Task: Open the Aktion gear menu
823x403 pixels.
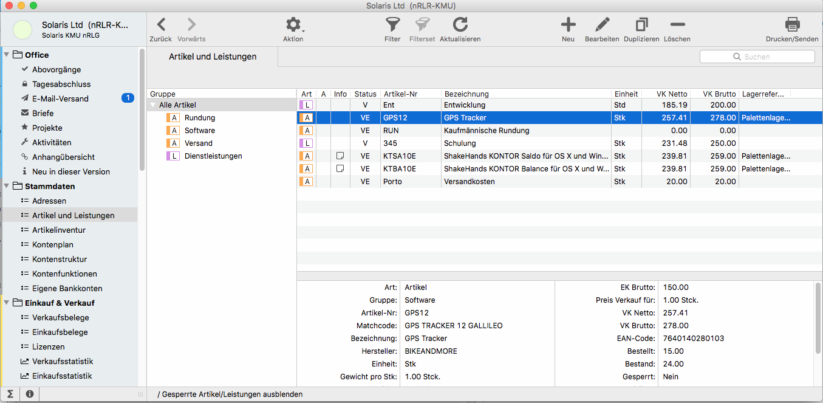Action: (x=293, y=25)
